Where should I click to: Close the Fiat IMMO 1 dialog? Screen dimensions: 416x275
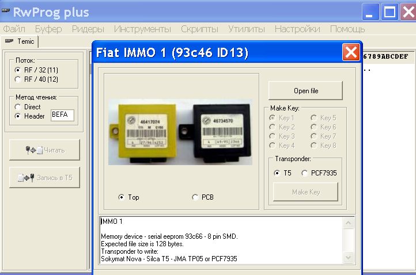[351, 52]
